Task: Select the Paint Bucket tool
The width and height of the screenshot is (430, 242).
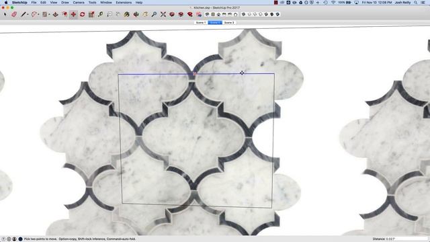Action: [126, 14]
